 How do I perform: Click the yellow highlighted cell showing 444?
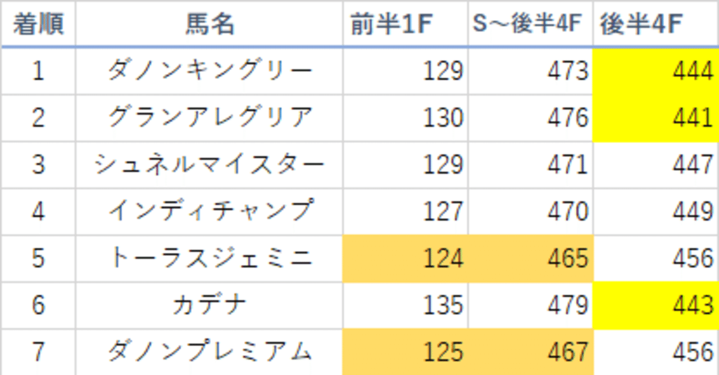(656, 71)
